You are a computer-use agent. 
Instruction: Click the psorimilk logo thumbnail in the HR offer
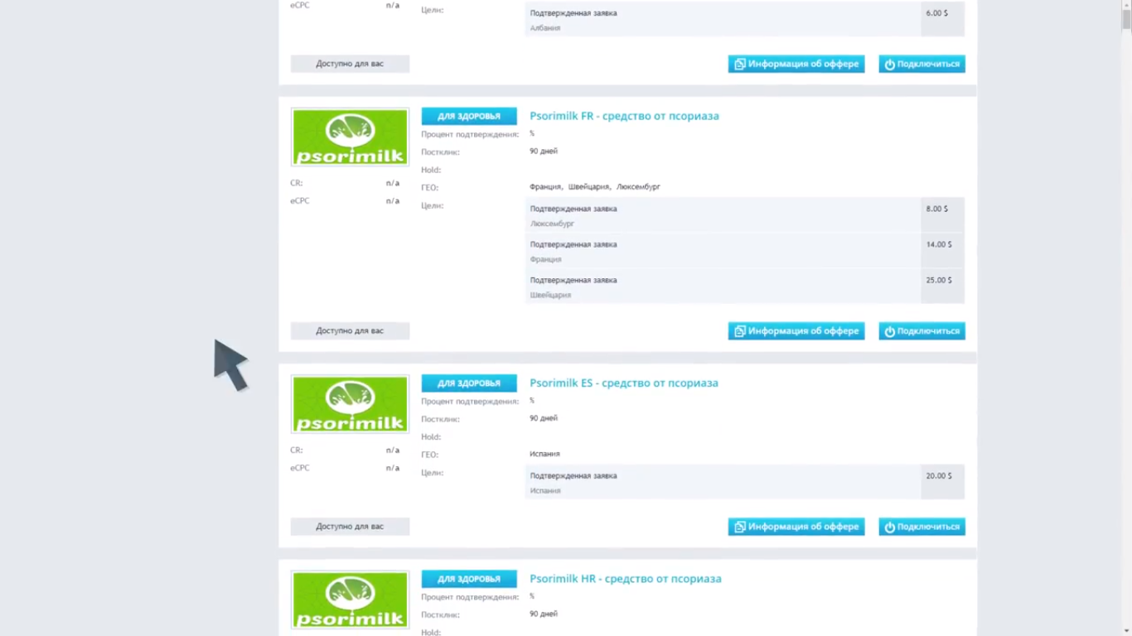point(349,600)
